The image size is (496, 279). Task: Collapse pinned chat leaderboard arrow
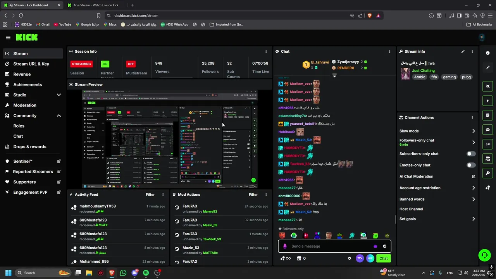click(x=334, y=76)
